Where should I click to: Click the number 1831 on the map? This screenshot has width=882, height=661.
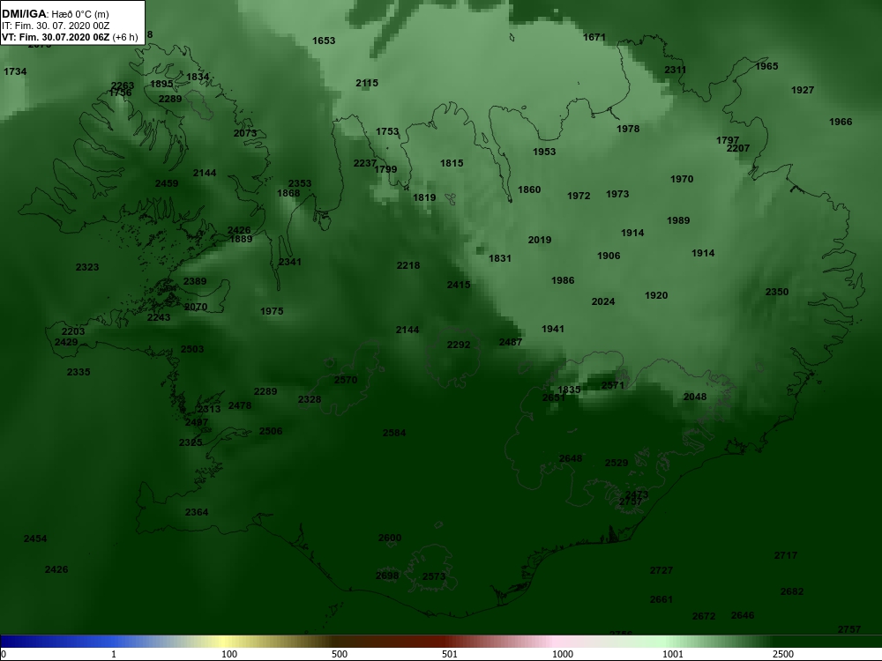click(500, 258)
